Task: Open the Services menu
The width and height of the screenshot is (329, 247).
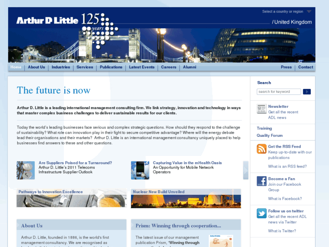Action: coord(85,67)
